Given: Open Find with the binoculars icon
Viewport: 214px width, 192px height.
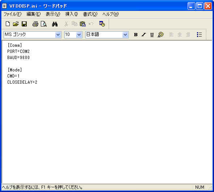Looking at the screenshot, I should coord(55,24).
